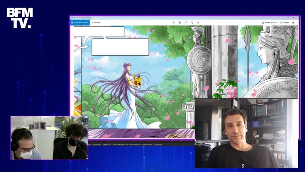This screenshot has height=172, width=305.
Task: Click the trash delete icon in Photos toolbar
Action: (x=180, y=23)
